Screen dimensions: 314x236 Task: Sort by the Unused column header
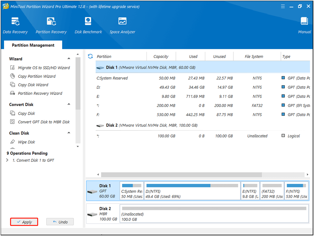coord(219,56)
